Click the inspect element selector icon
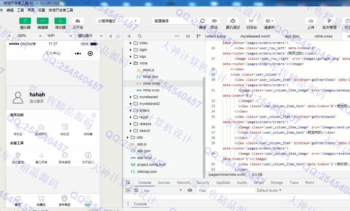350x211 pixels. point(128,182)
